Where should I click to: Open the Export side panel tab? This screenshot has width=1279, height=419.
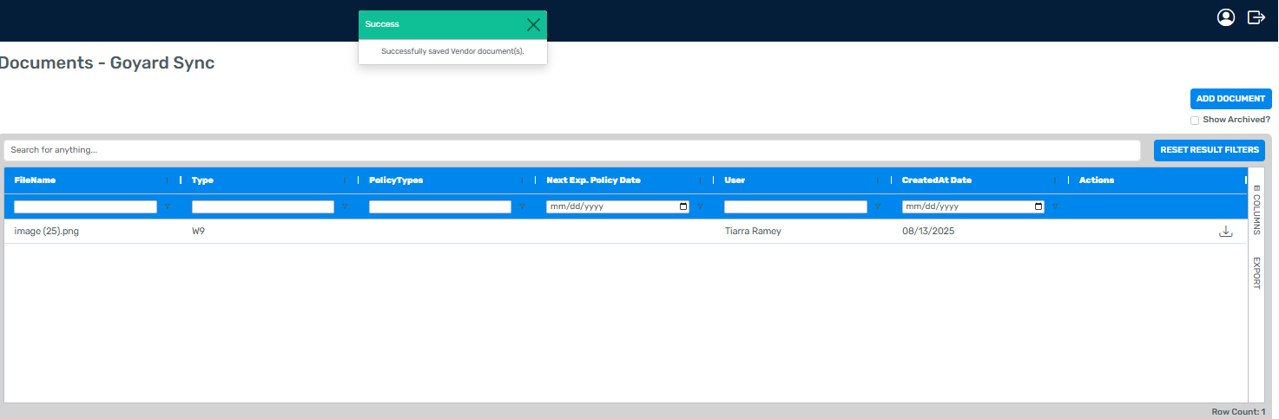(1256, 273)
